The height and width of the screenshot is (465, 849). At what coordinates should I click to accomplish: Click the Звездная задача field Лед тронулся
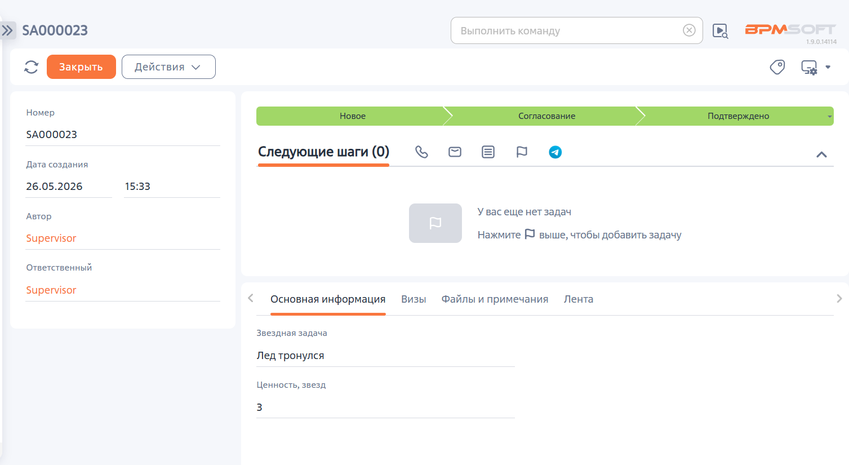point(385,356)
